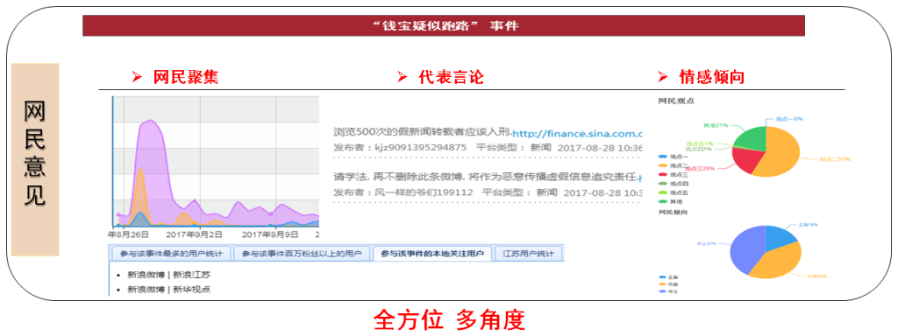Click the 网民意见 side label
Viewport: 898px width, 336px height.
coord(35,159)
